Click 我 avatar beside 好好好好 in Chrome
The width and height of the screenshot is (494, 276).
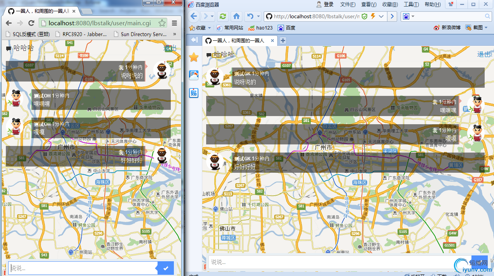pyautogui.click(x=162, y=155)
